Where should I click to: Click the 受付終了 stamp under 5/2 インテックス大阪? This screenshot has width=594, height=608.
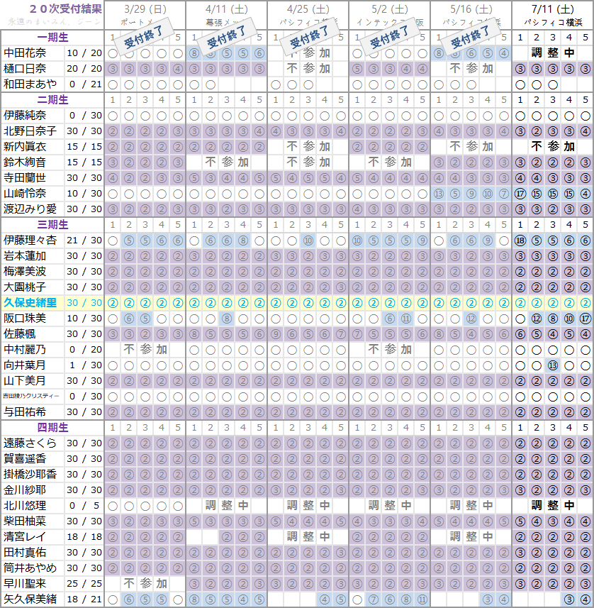[x=391, y=37]
